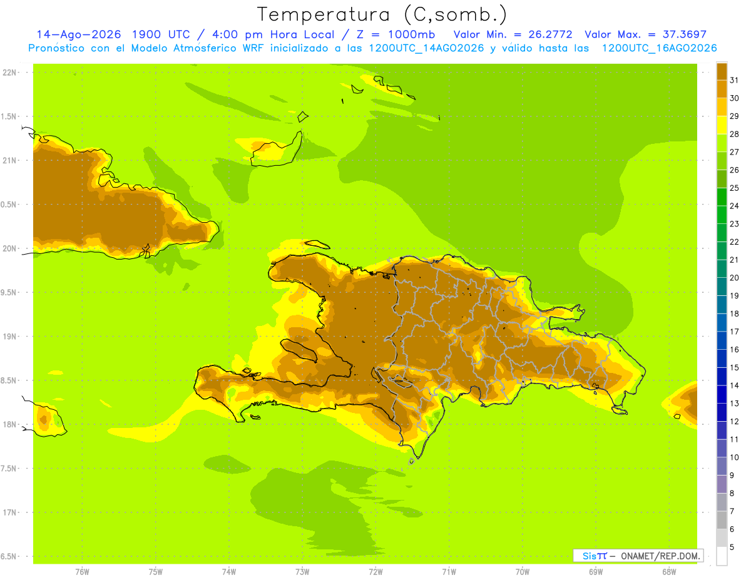Click legend value 31

point(734,80)
